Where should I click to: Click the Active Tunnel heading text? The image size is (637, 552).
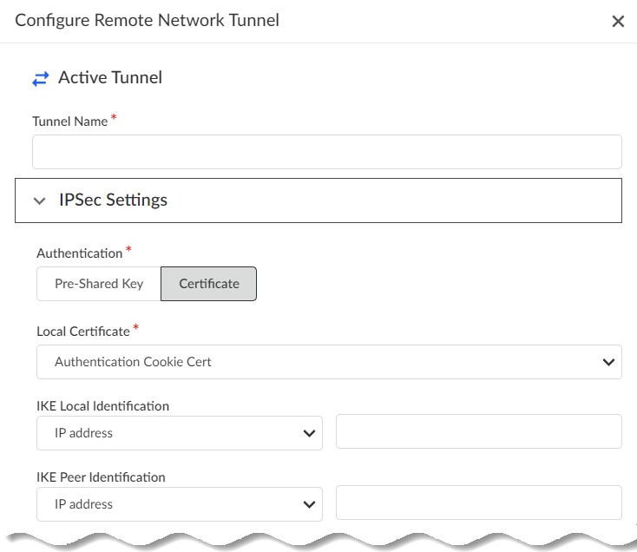pos(110,78)
